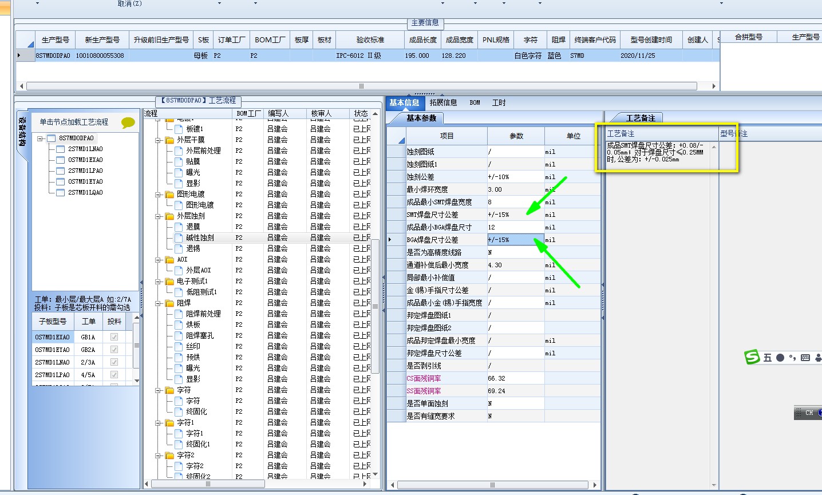Click the 电子测试1 folder icon
This screenshot has height=495, width=822.
(x=169, y=281)
